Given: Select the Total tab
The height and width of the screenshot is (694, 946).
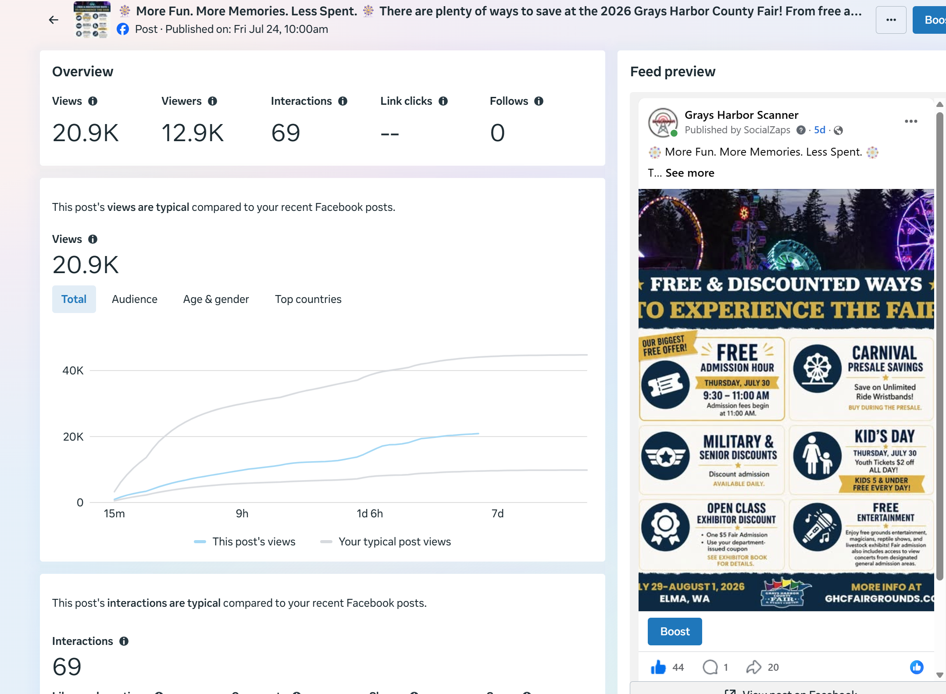Looking at the screenshot, I should click(74, 299).
